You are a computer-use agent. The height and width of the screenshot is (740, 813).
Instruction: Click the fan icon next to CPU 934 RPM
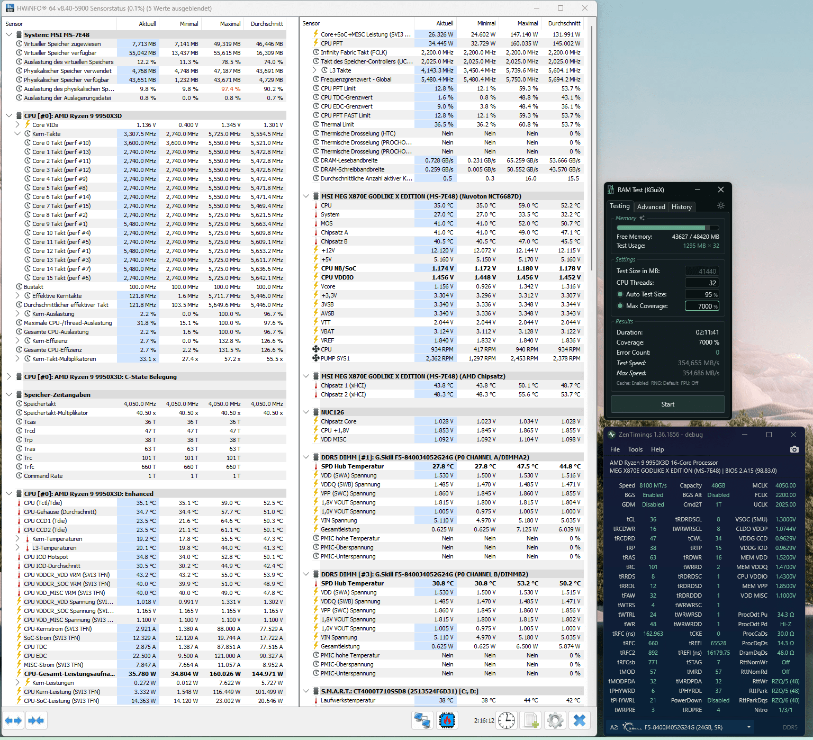(x=316, y=349)
